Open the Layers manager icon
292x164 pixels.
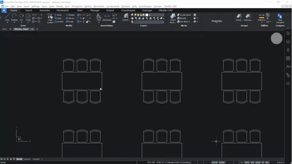coord(126,17)
